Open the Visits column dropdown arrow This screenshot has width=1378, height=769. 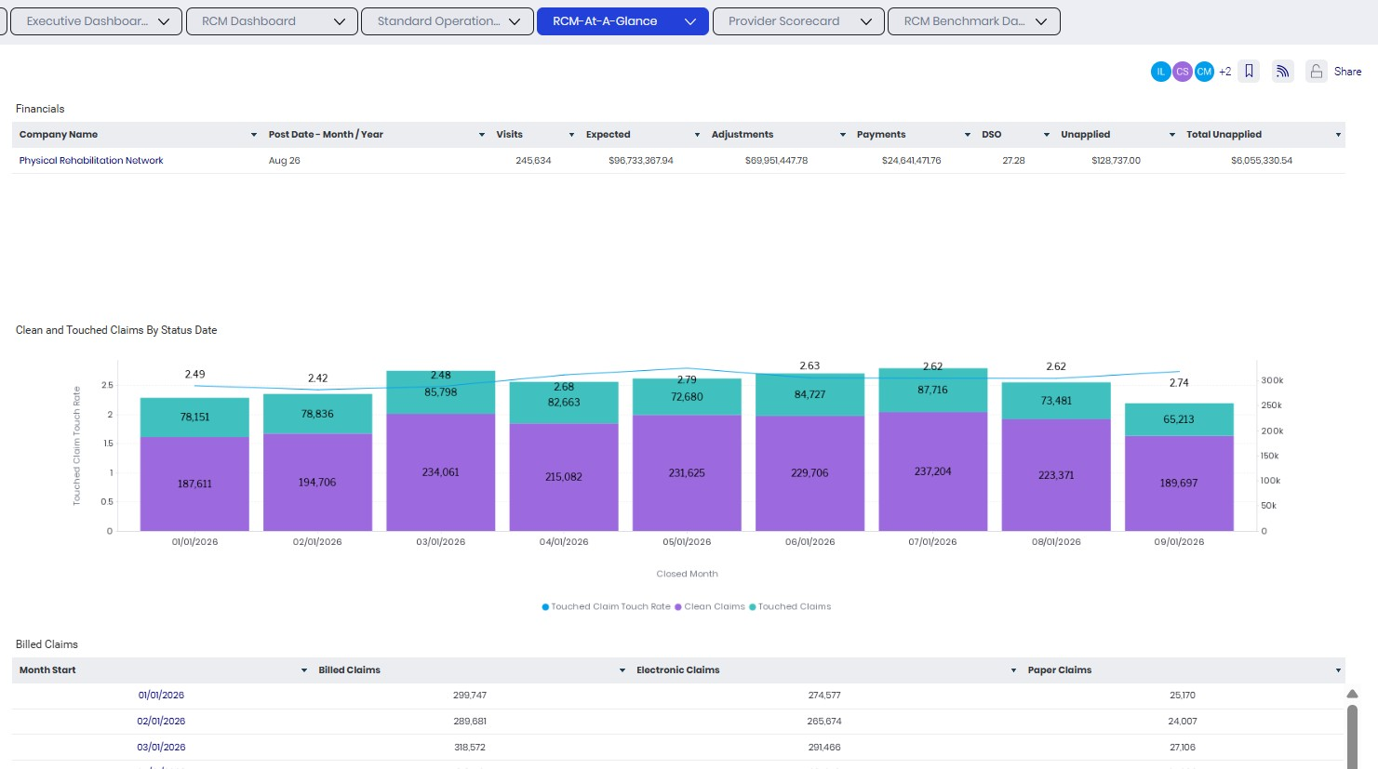tap(571, 135)
